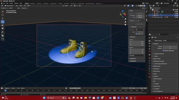
Task: Hide the Camera object with eye icon
Action: pos(175,12)
